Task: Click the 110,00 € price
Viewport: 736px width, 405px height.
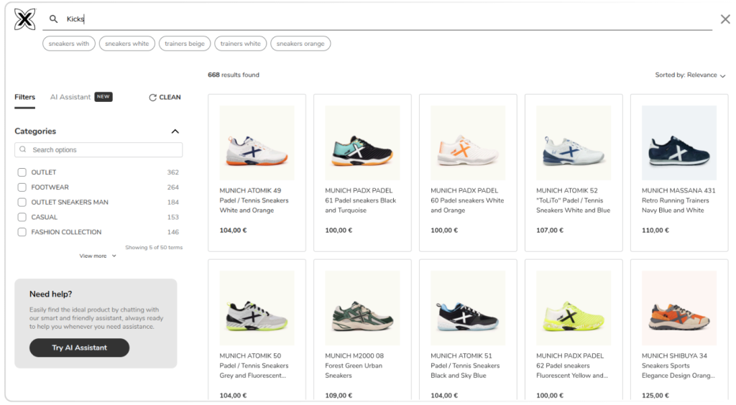Action: [x=655, y=231]
